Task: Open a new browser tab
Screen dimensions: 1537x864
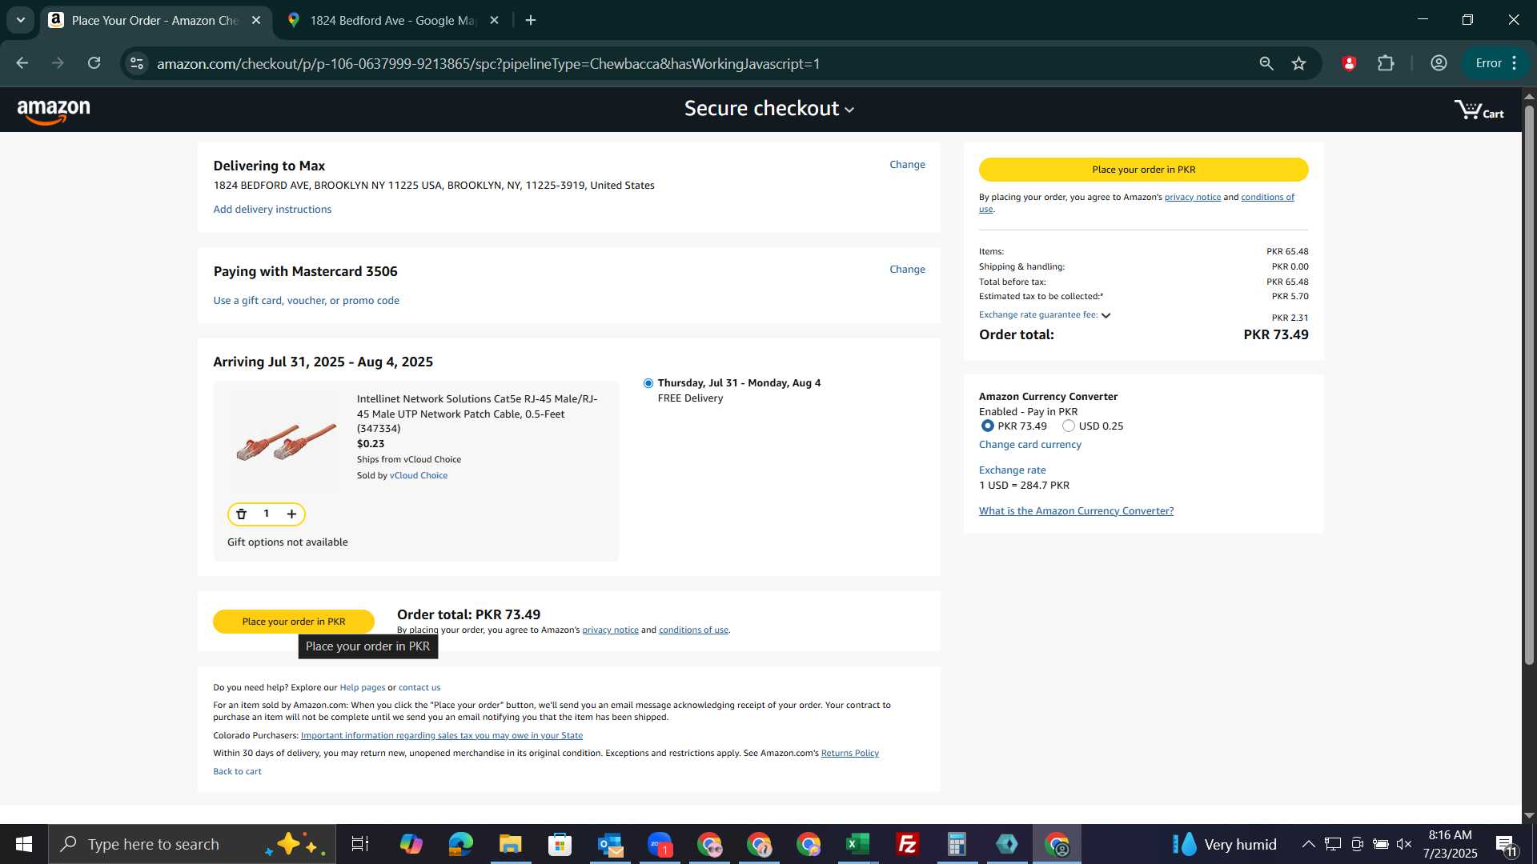Action: [531, 21]
